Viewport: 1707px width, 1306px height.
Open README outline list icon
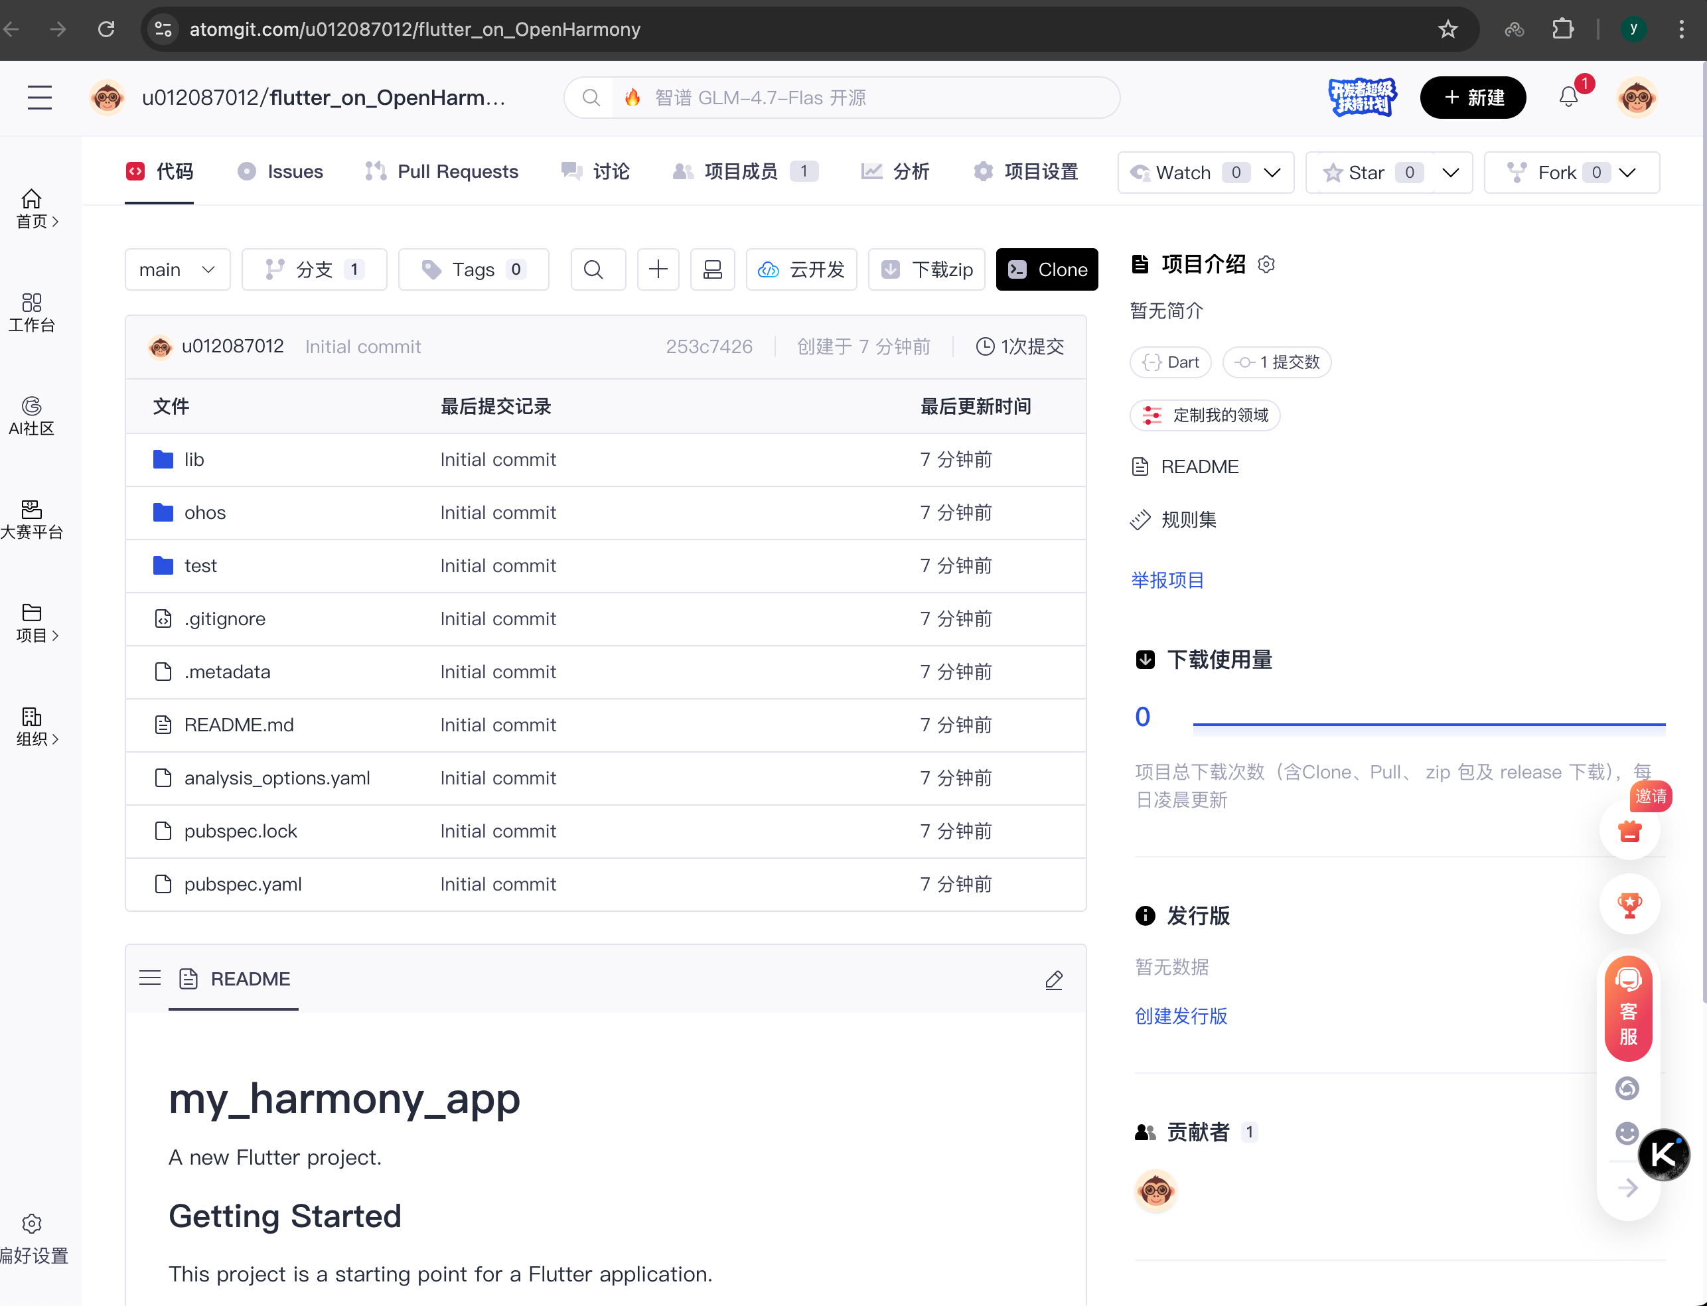(x=150, y=978)
